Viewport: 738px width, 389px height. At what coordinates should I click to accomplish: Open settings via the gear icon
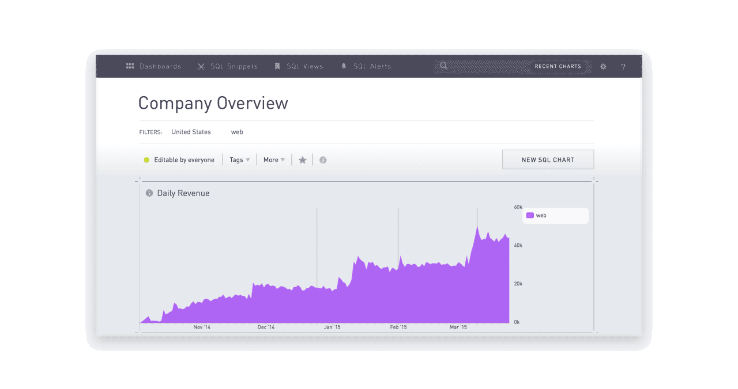click(x=603, y=67)
